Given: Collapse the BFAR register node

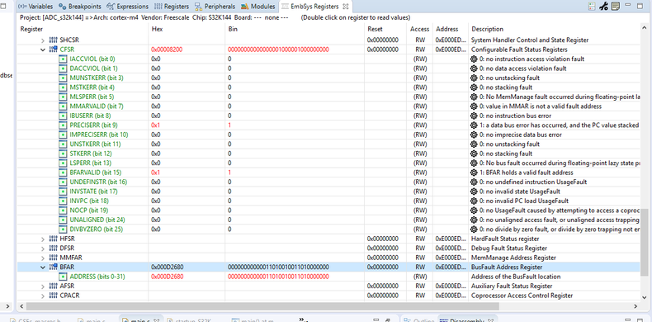Looking at the screenshot, I should 42,267.
